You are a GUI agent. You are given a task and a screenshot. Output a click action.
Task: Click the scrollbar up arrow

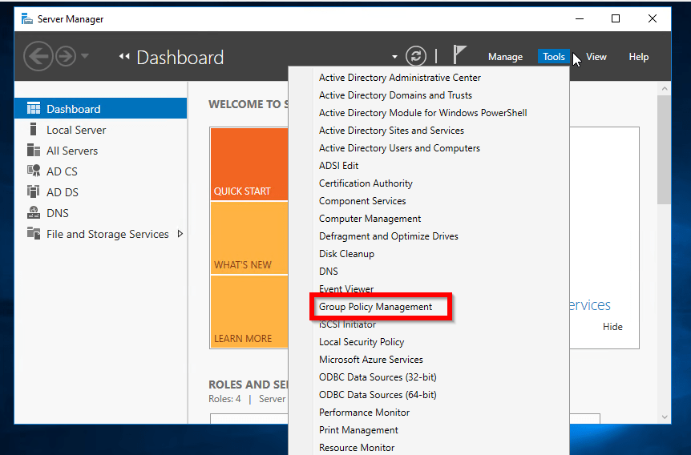(x=664, y=89)
